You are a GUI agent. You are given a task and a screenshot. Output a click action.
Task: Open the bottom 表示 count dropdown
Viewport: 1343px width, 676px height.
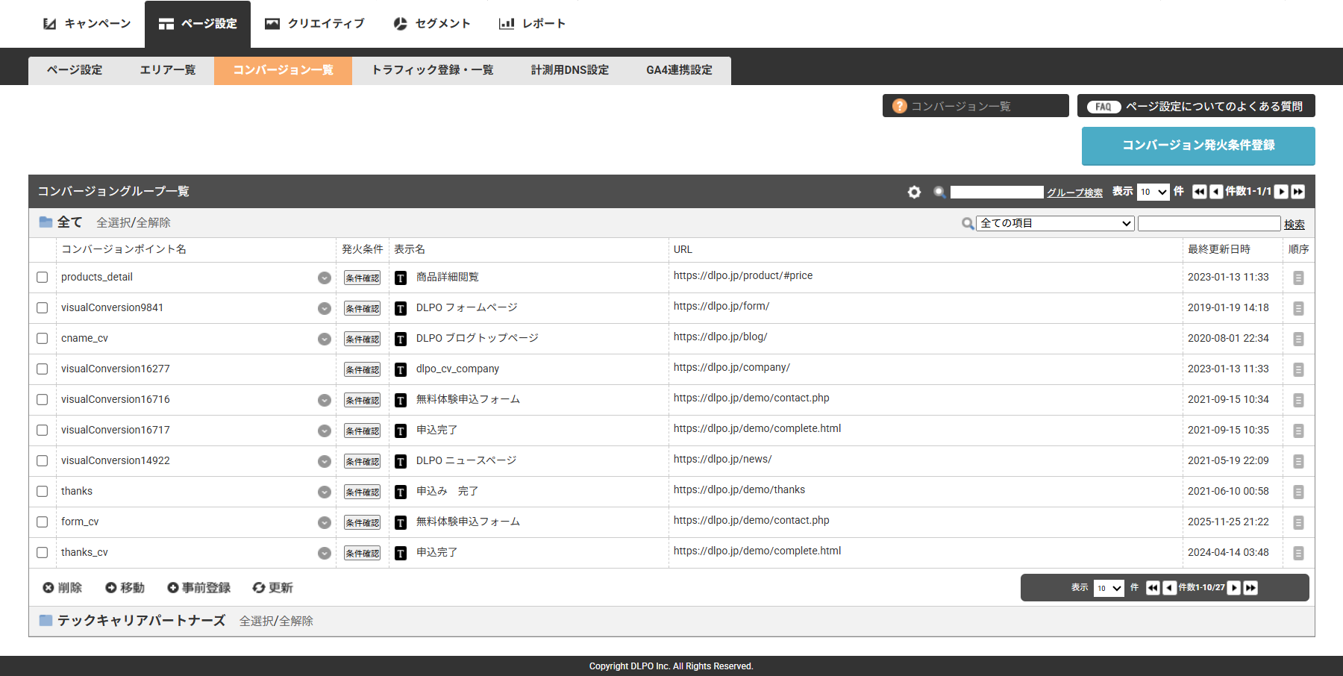[1109, 588]
